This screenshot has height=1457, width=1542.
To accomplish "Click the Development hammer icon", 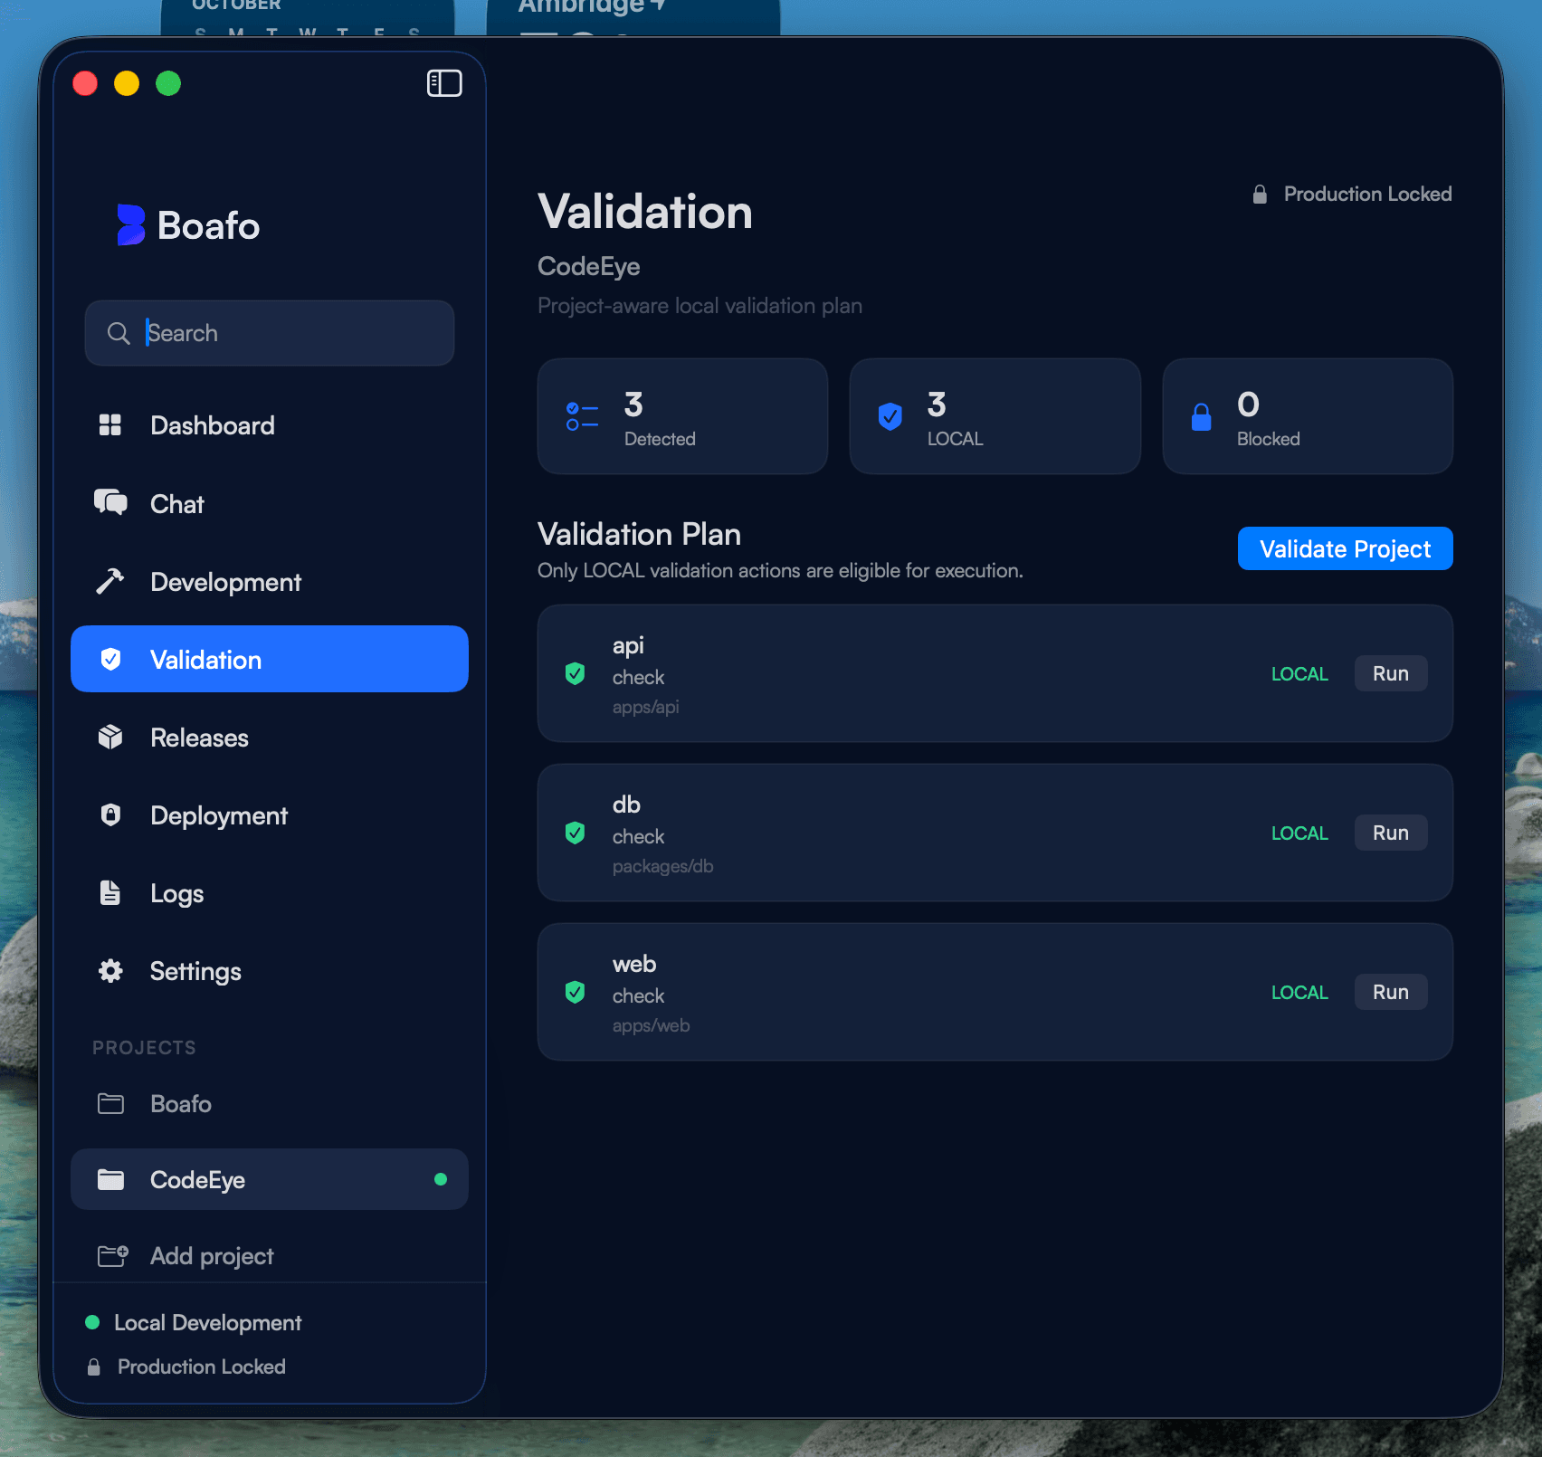I will click(x=110, y=581).
